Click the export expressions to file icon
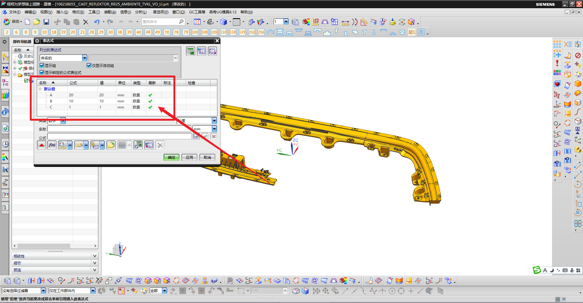This screenshot has height=303, width=583. coord(213,52)
